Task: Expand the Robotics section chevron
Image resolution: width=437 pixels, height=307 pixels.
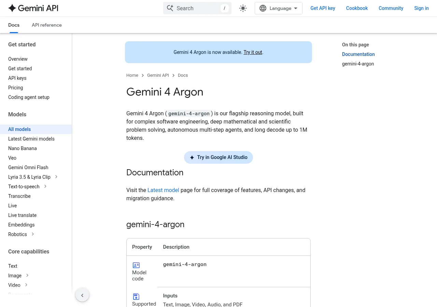Action: tap(33, 234)
